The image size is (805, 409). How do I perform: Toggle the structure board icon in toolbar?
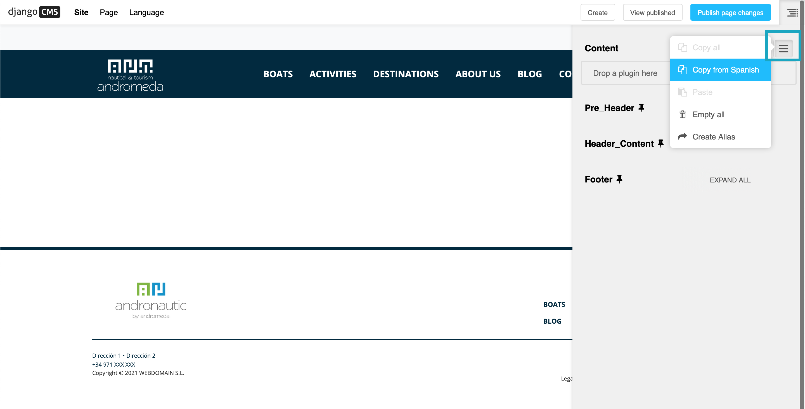[x=792, y=13]
